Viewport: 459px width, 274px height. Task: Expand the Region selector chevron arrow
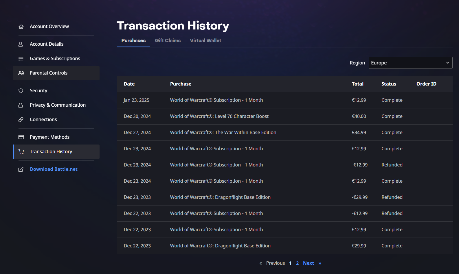click(x=447, y=63)
